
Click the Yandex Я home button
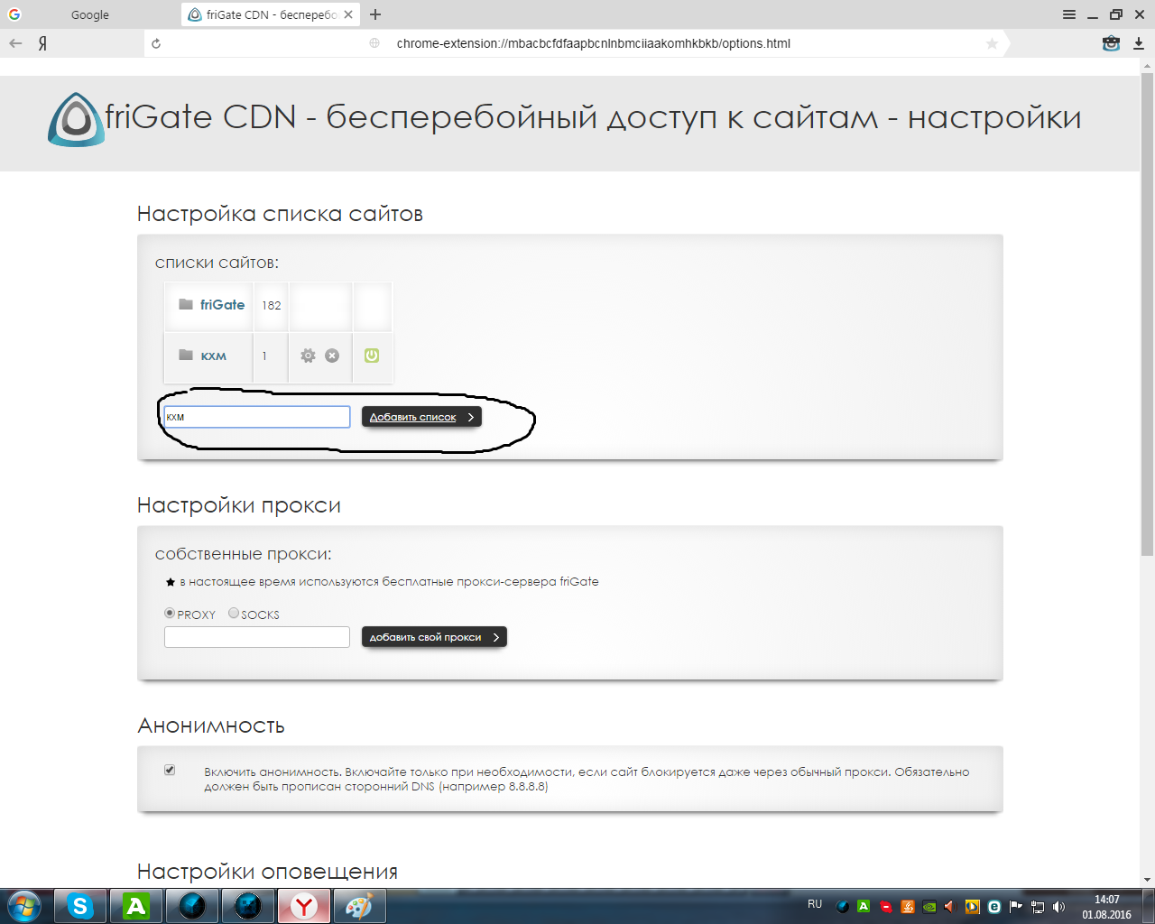coord(42,43)
